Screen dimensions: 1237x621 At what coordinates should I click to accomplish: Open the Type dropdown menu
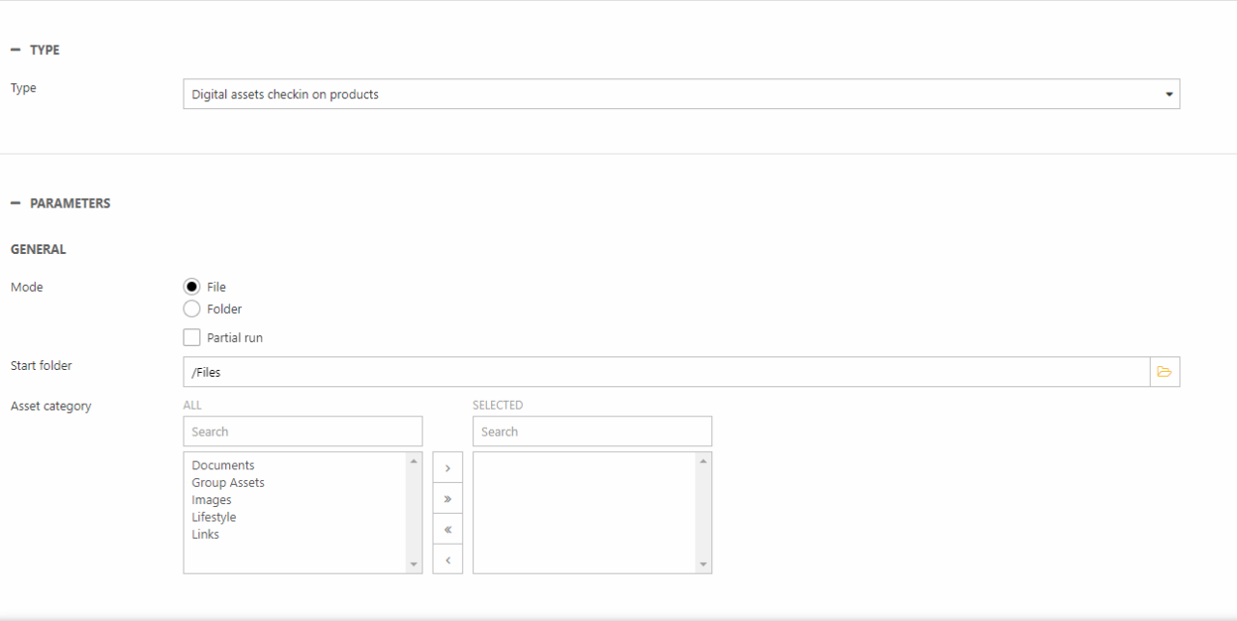click(680, 95)
